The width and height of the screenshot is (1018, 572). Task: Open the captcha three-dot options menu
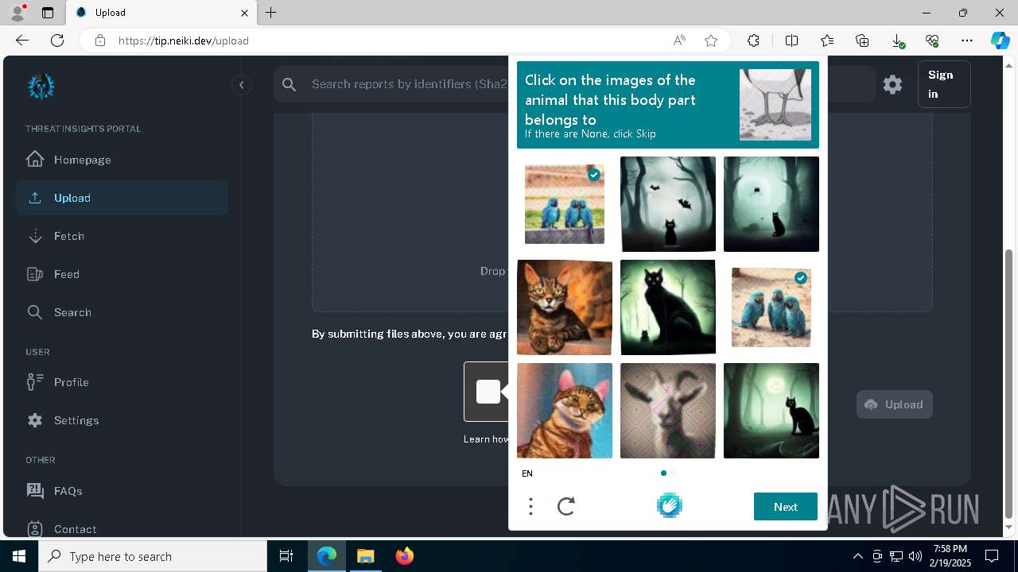[530, 506]
